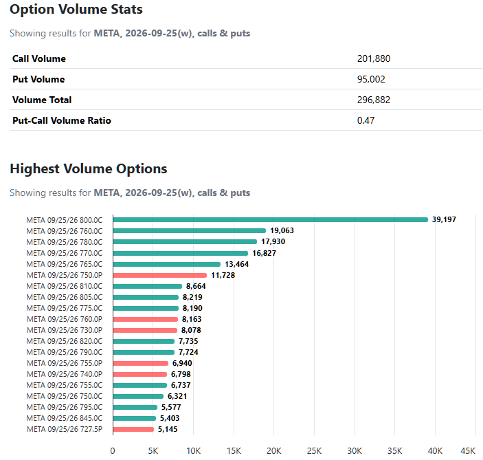
Task: Click the label META 09/25/26 780.0C
Action: (x=65, y=242)
